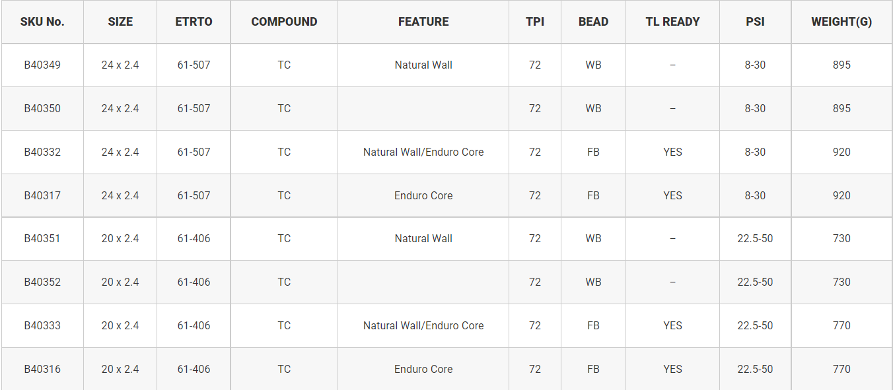The height and width of the screenshot is (390, 893).
Task: Click SKU B40352 row entry
Action: point(42,282)
